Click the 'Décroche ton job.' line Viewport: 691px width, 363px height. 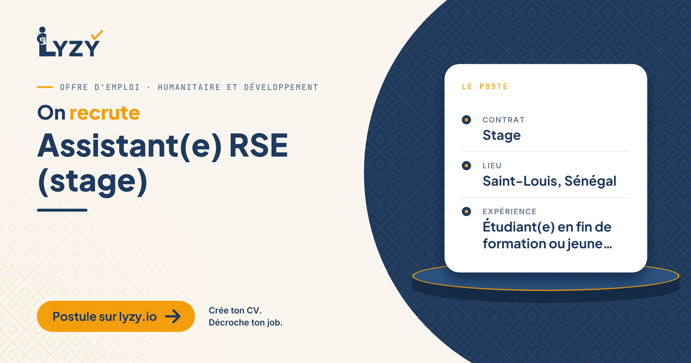(x=246, y=322)
